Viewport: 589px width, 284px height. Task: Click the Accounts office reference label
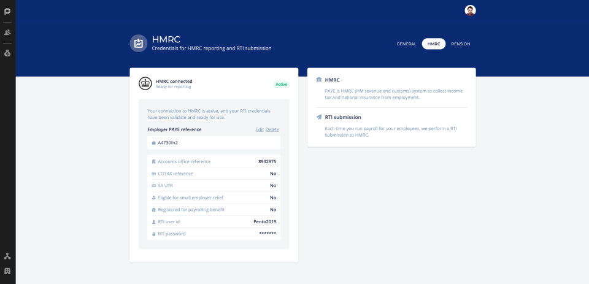pos(184,161)
